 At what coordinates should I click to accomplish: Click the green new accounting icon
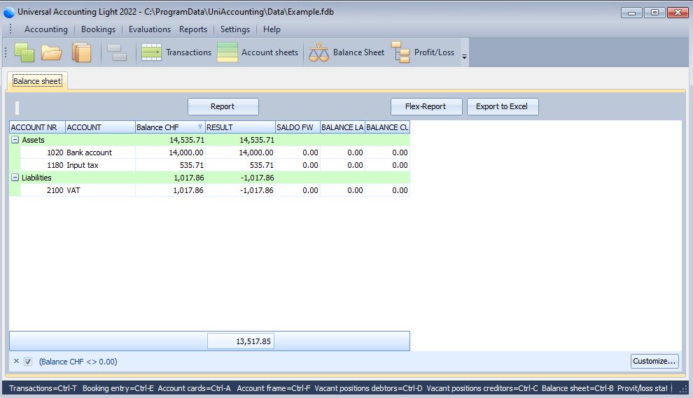(x=24, y=52)
